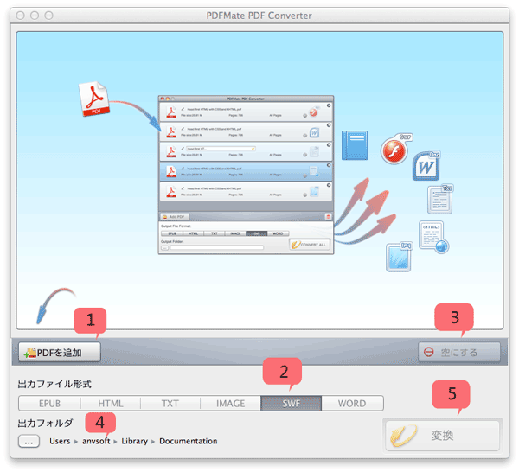Click the Word Doc icon illustration

tap(426, 166)
